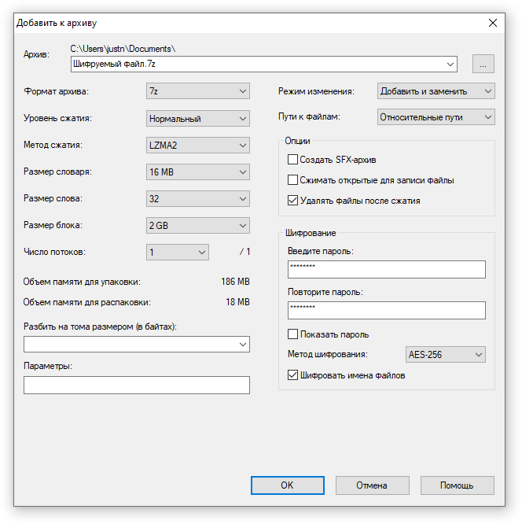Click the 186 MB packing memory value

pos(235,282)
